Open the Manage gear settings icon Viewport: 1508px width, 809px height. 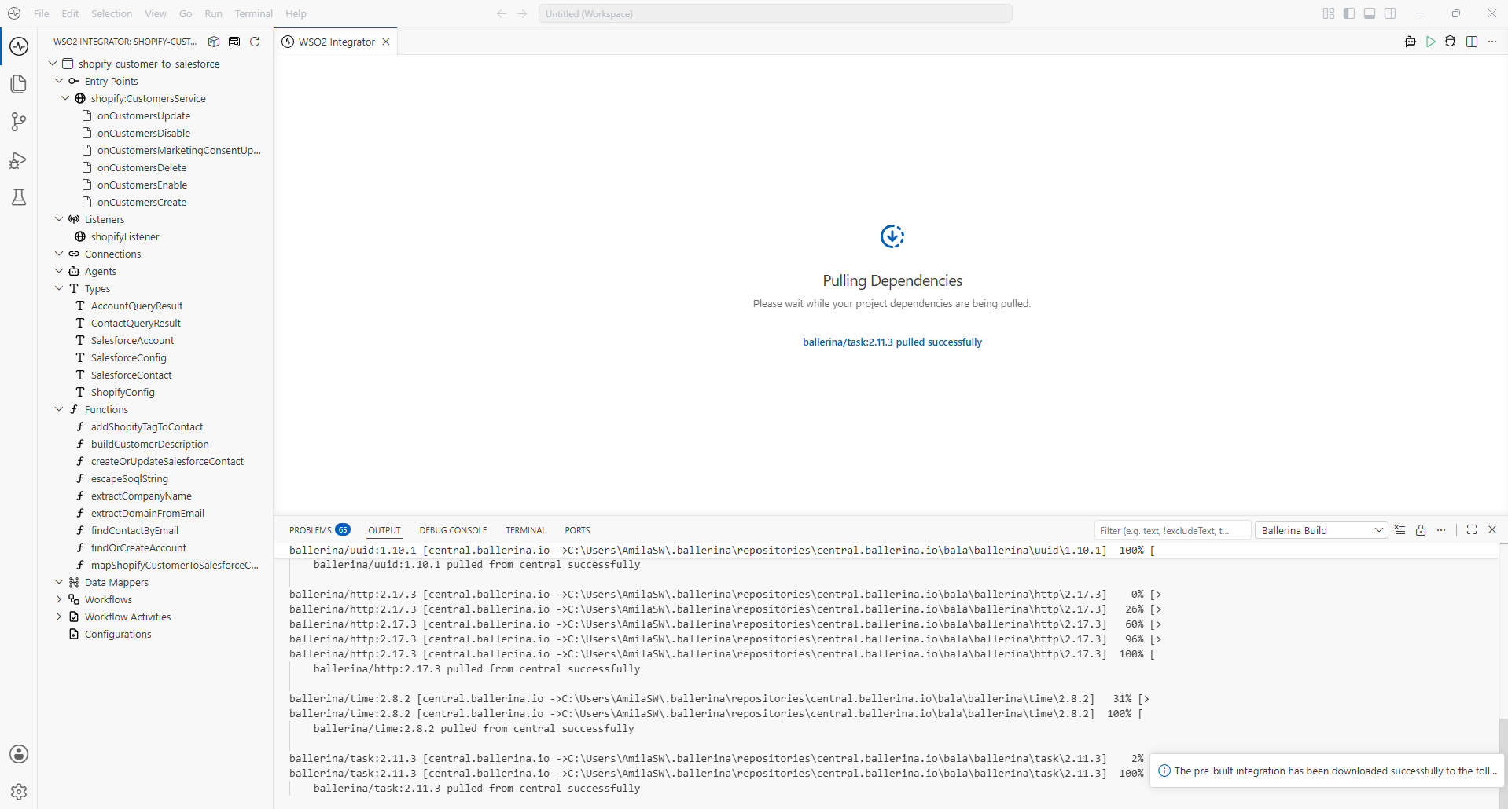19,792
